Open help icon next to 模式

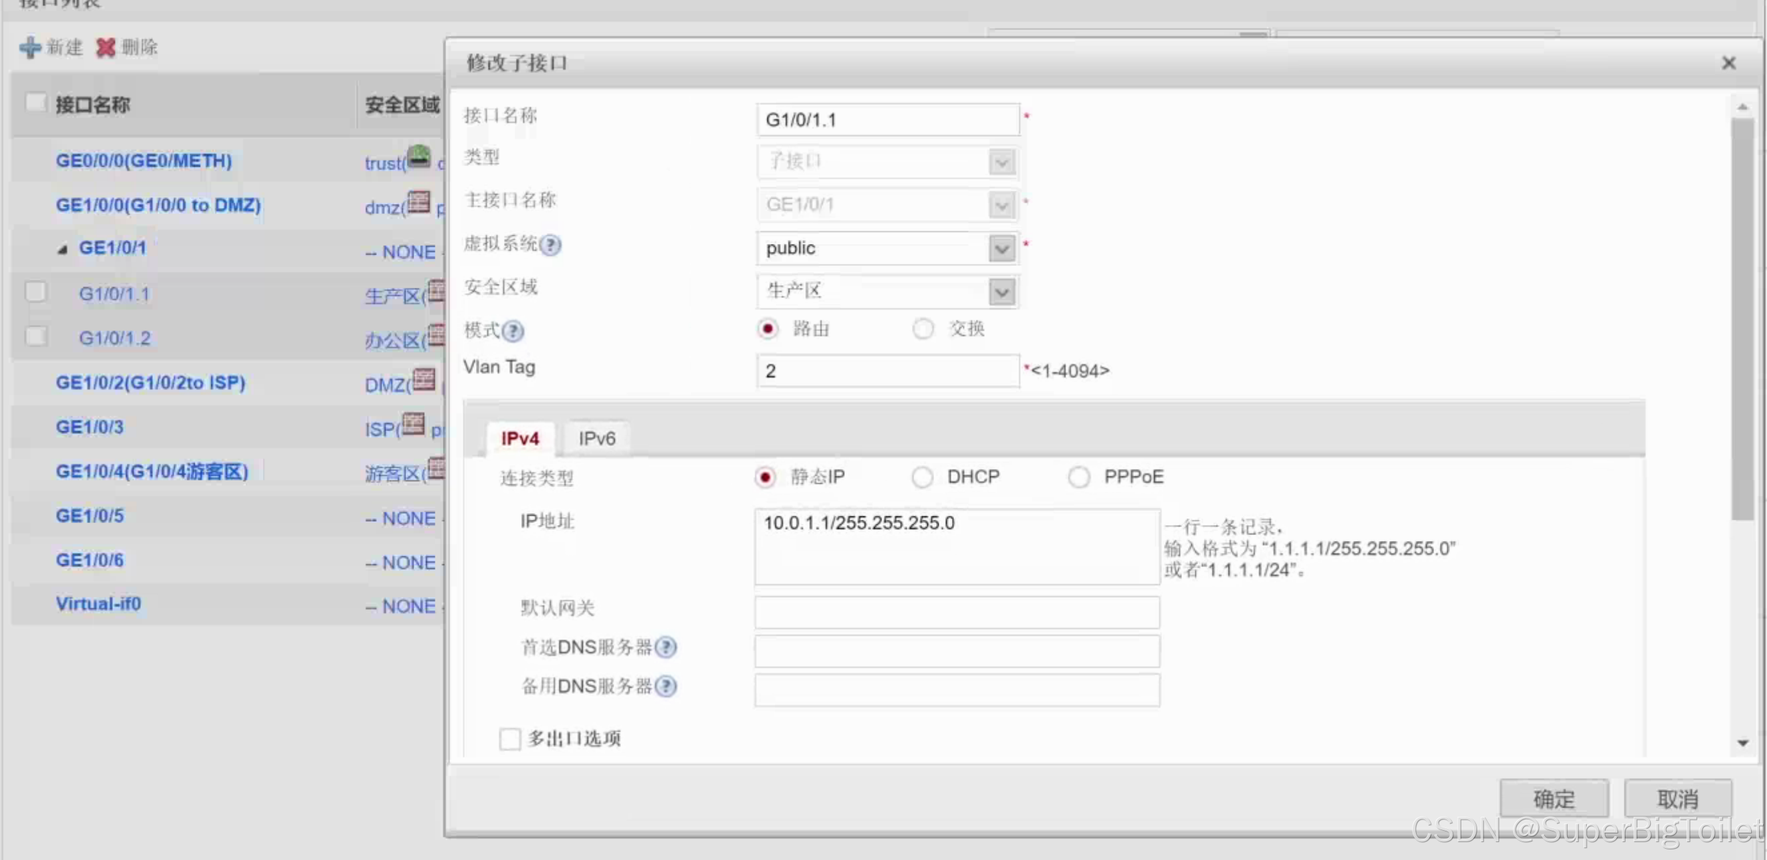[513, 331]
